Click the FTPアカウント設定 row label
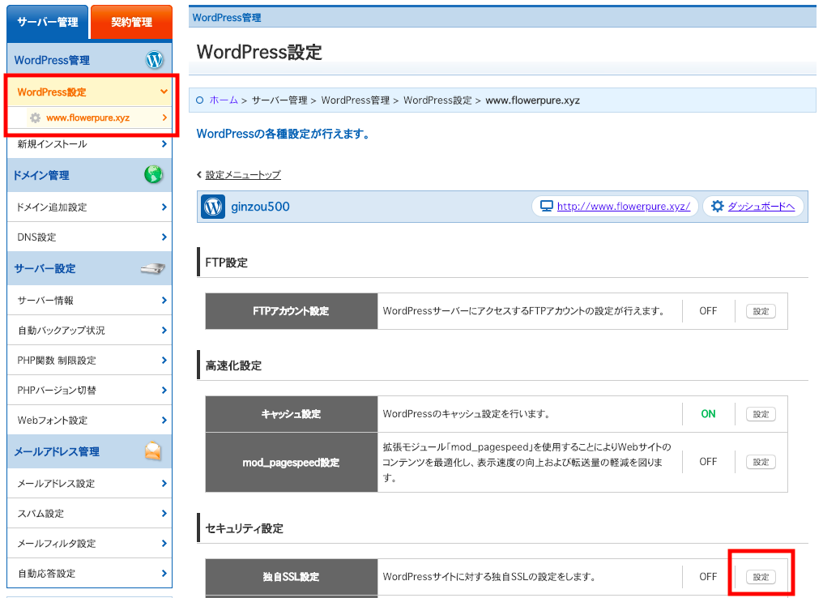Viewport: 823px width, 598px height. click(x=292, y=311)
